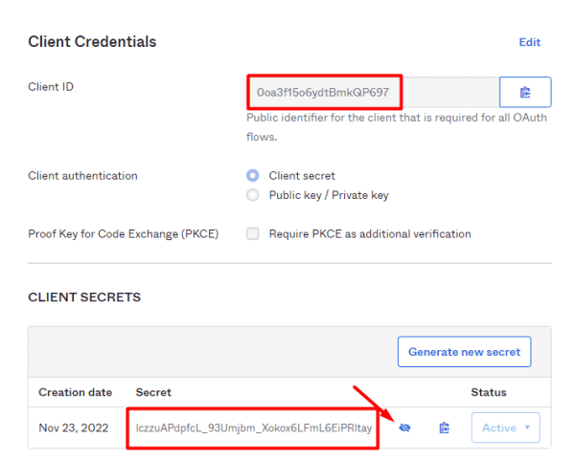The width and height of the screenshot is (575, 460).
Task: Enable Require PKCE as additional verification
Action: point(253,233)
